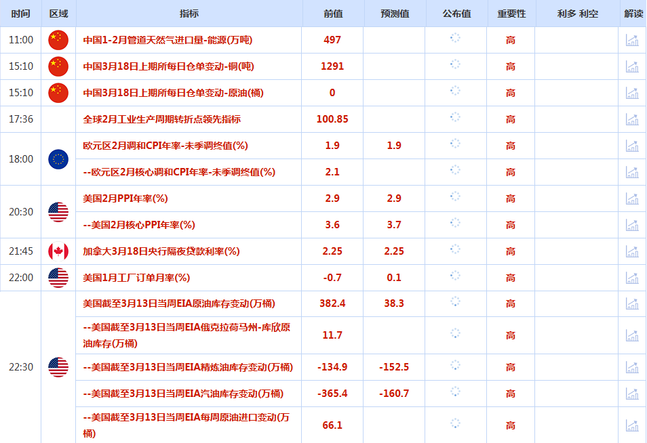Open EIA每周原油进口变动 link
This screenshot has height=443, width=647.
186,425
